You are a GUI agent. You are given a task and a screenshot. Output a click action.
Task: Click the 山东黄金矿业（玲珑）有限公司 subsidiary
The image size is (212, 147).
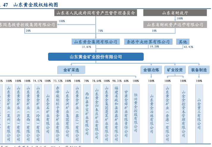pyautogui.click(x=38, y=113)
